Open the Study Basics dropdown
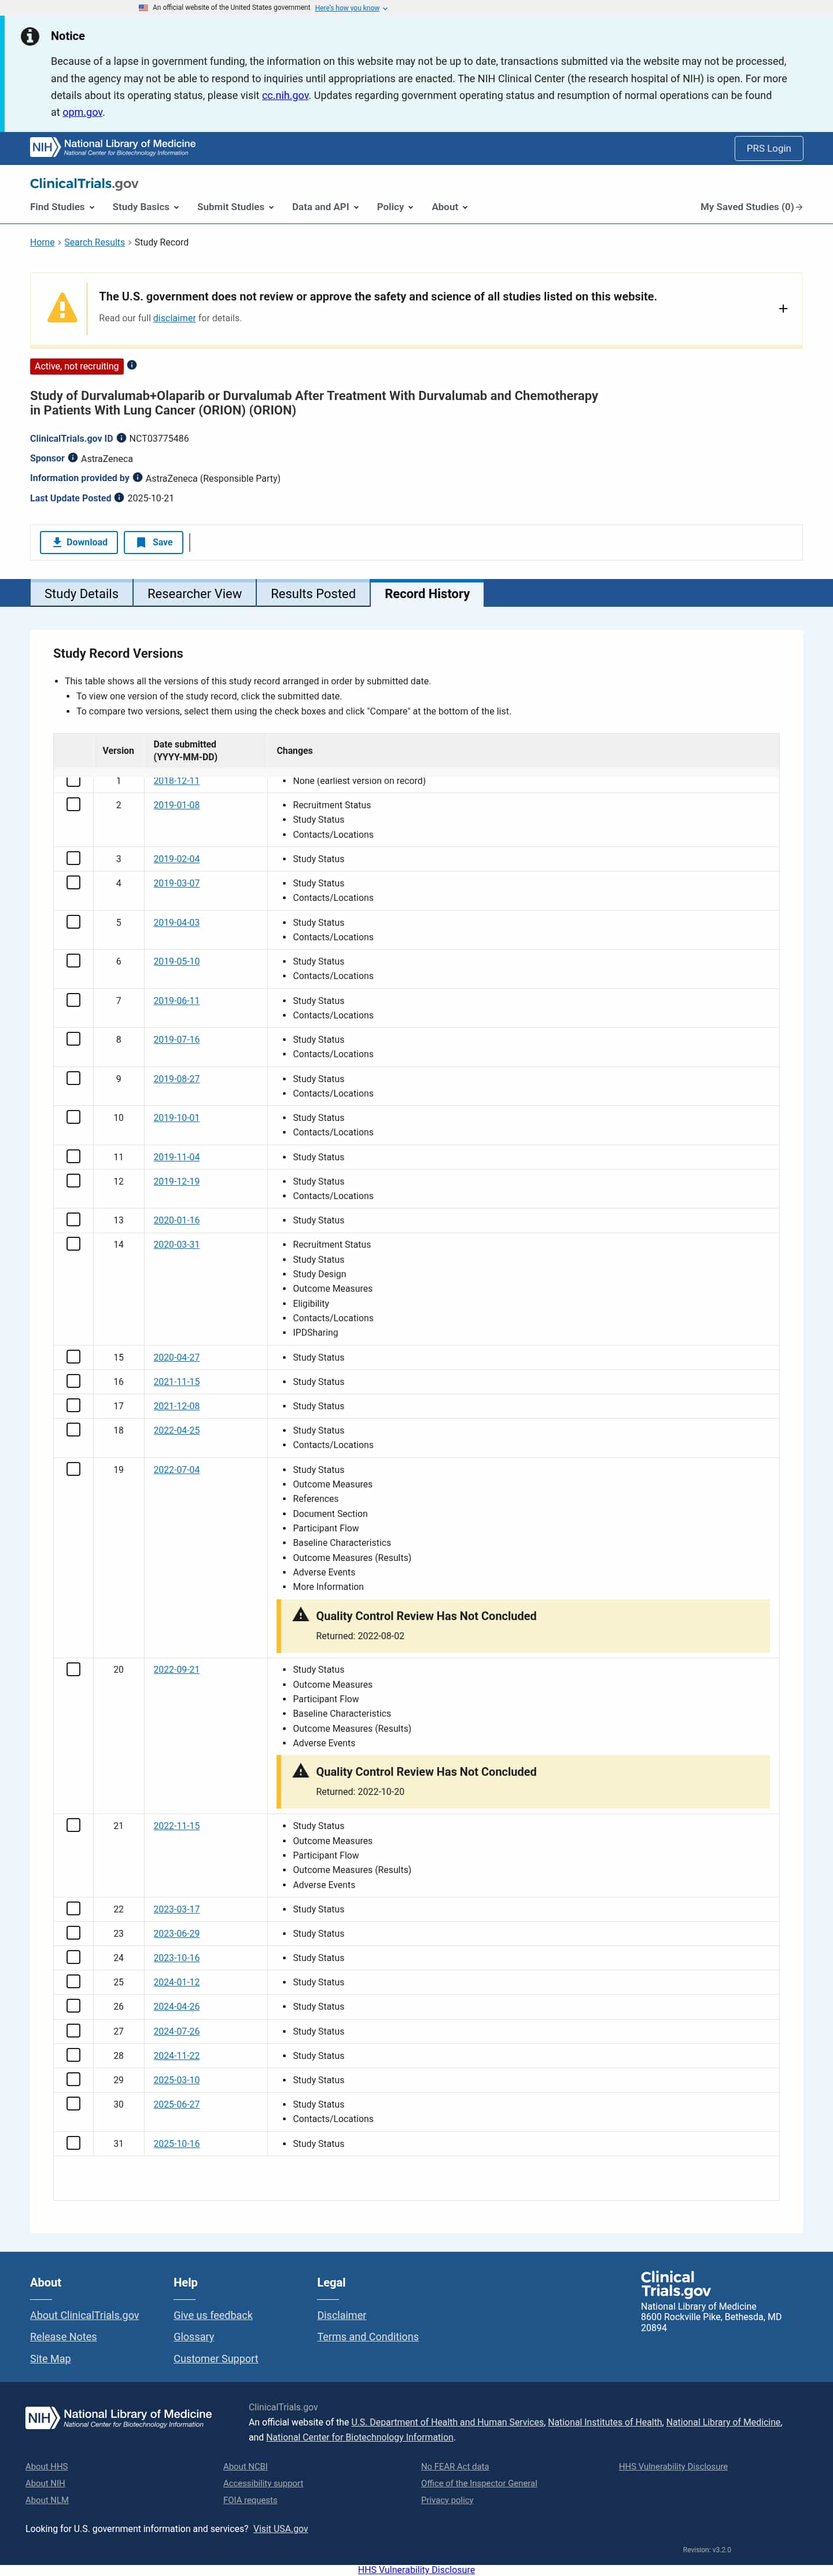This screenshot has width=833, height=2576. 146,207
